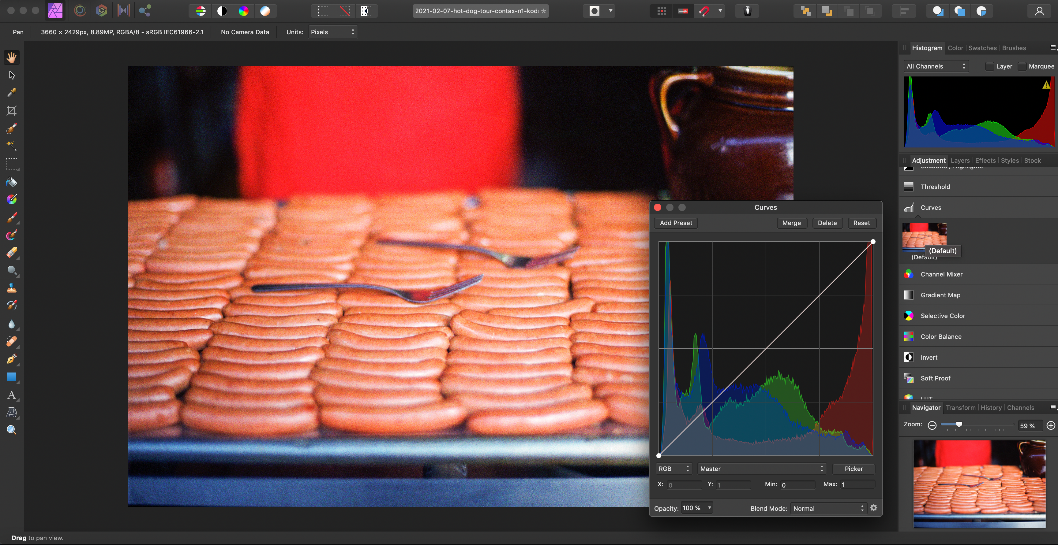Select the Selection Brush tool
The width and height of the screenshot is (1058, 545).
coord(12,128)
